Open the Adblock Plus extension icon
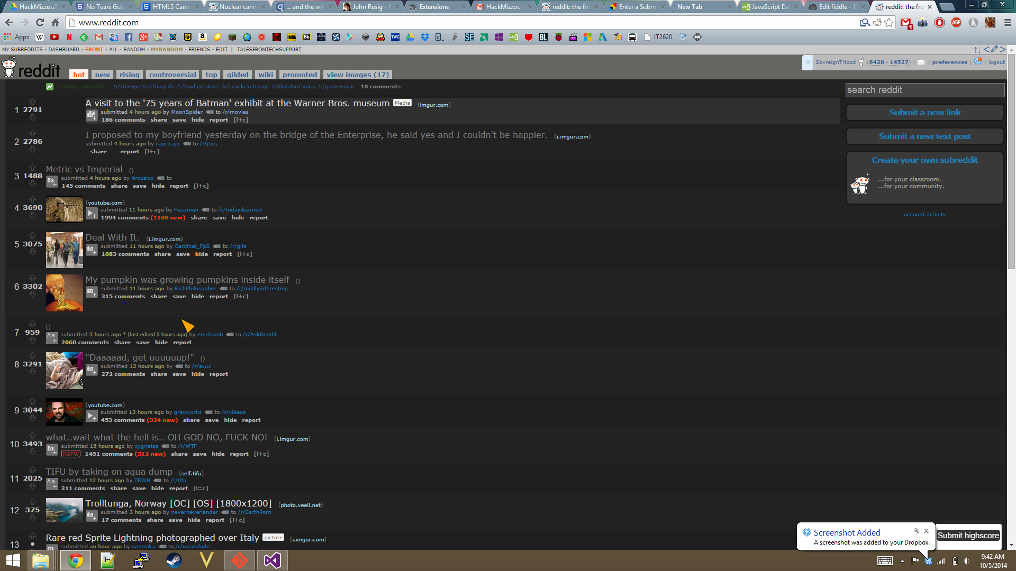The width and height of the screenshot is (1016, 571). coord(956,22)
